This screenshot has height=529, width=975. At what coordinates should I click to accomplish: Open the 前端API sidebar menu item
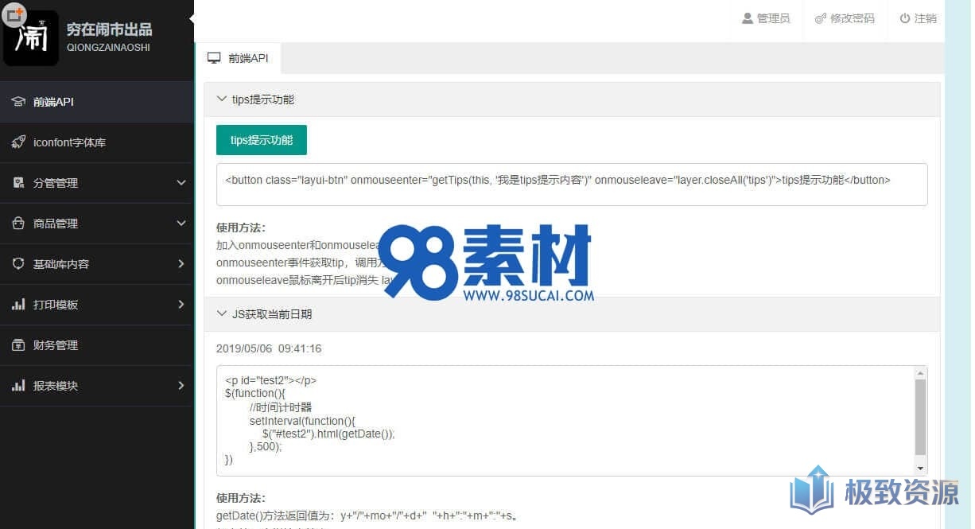click(x=97, y=102)
